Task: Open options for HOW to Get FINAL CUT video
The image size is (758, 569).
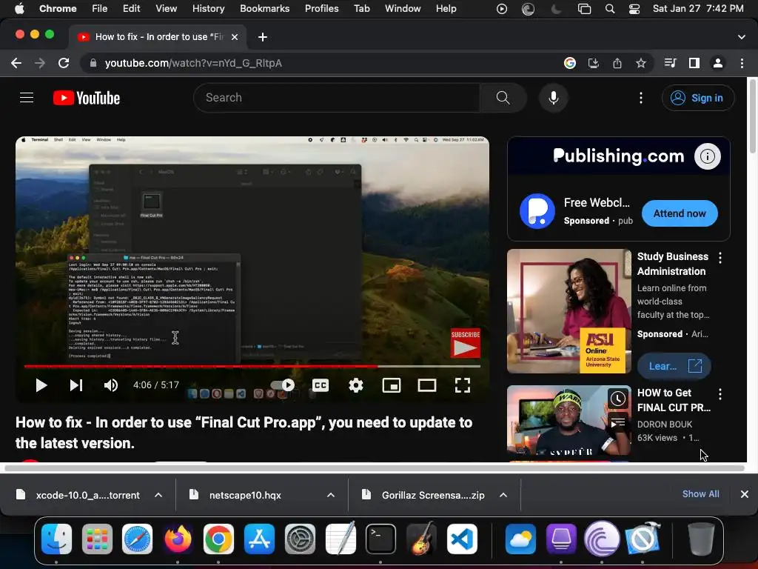Action: [720, 394]
